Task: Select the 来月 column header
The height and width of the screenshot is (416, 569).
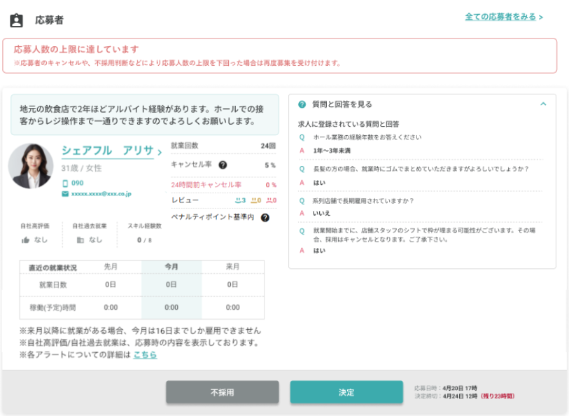Action: pos(232,267)
